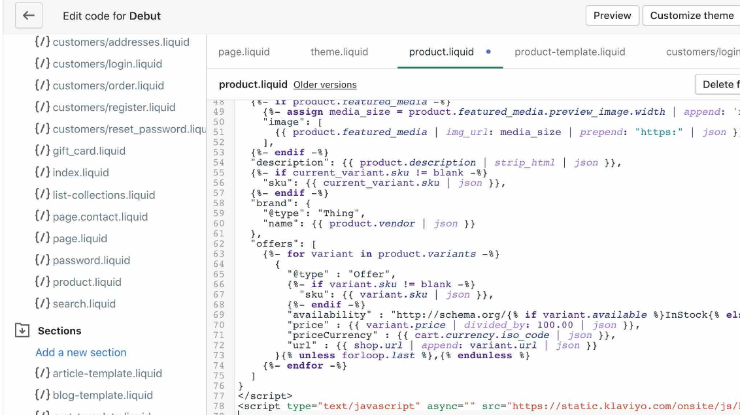Viewport: 740px width, 415px height.
Task: Click the code icon beside customers/addresses.liquid
Action: point(42,42)
